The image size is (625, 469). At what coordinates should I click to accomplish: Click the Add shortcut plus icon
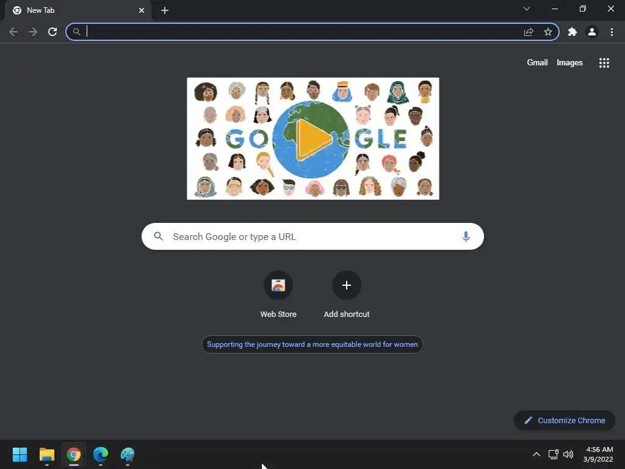pos(347,285)
